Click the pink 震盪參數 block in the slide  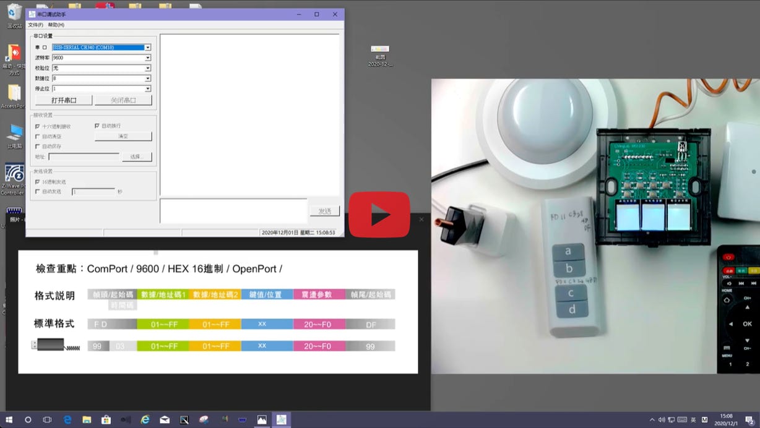point(319,294)
